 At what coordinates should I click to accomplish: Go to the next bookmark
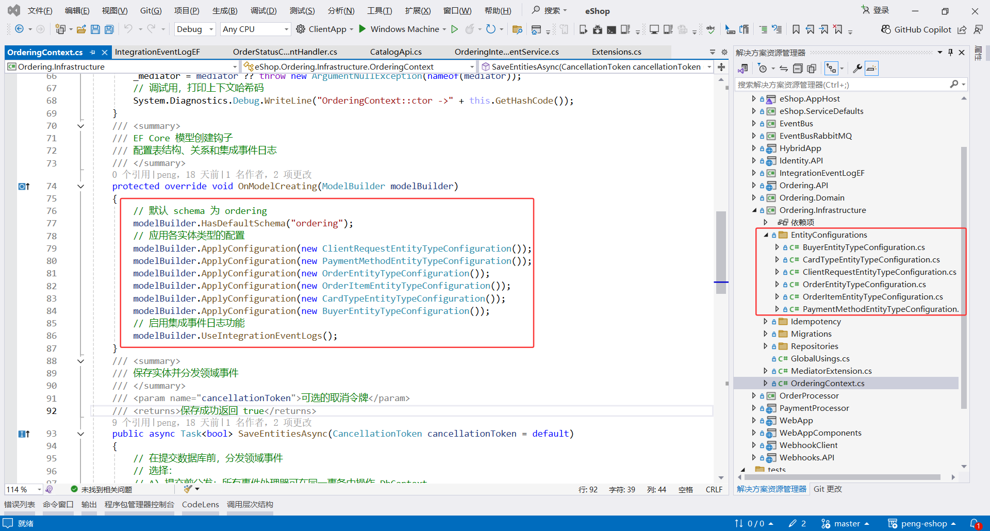824,29
